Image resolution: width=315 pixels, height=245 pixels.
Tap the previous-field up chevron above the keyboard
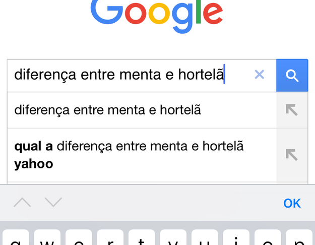22,203
